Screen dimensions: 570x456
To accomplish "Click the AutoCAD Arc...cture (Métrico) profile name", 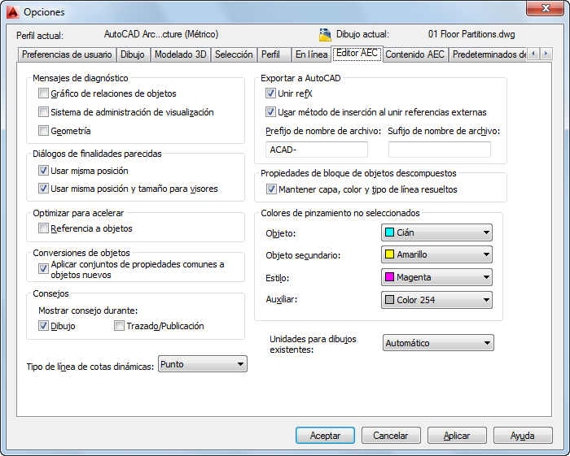I will 161,34.
